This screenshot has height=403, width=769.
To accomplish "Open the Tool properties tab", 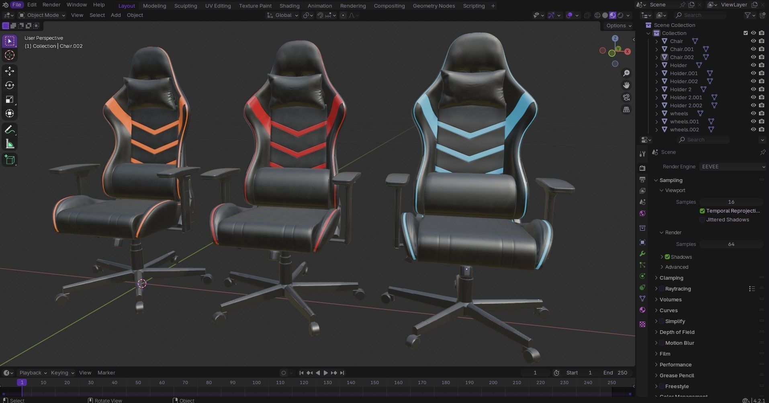I will tap(642, 154).
